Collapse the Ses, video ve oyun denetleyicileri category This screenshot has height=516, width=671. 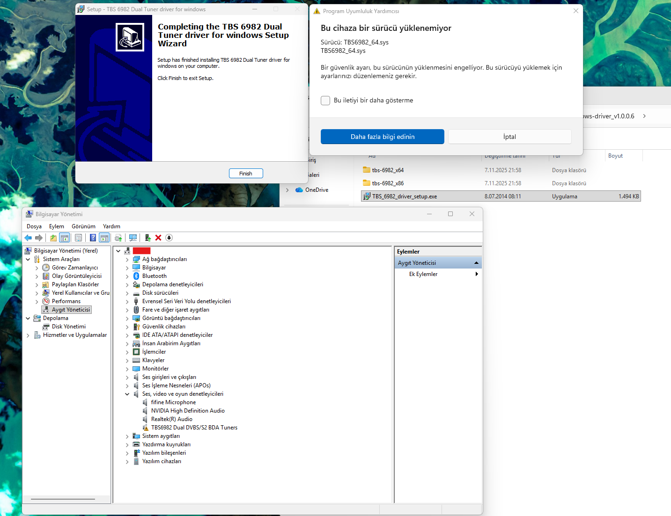(127, 394)
